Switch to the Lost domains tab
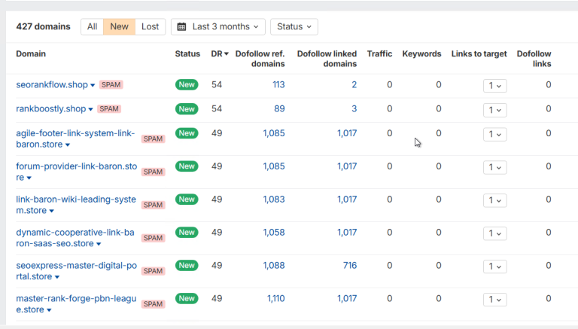Viewport: 578px width, 329px height. tap(151, 27)
